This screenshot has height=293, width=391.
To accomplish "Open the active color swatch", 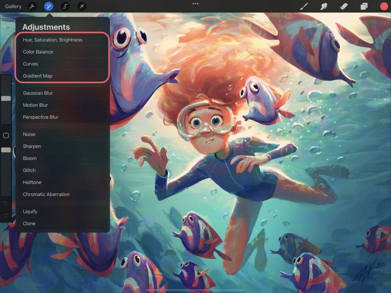I will pos(384,6).
